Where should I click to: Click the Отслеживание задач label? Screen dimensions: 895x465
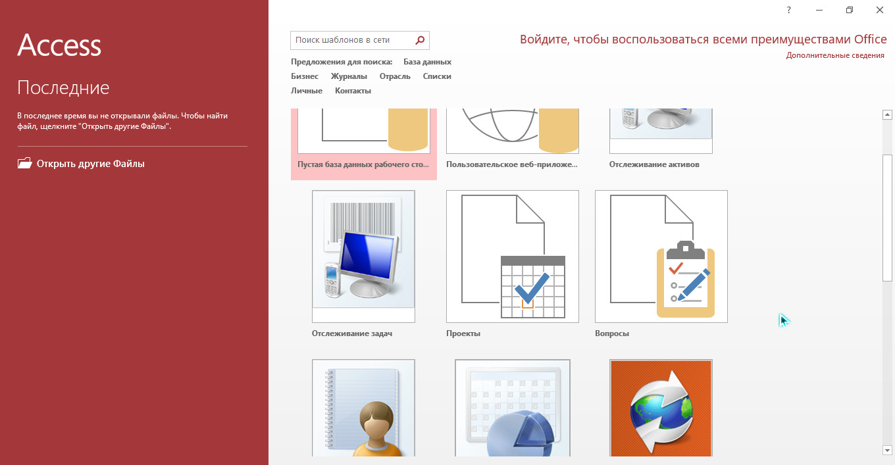tap(352, 333)
